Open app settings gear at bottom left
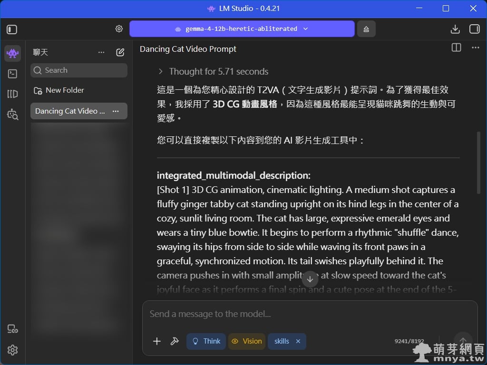 (12, 350)
